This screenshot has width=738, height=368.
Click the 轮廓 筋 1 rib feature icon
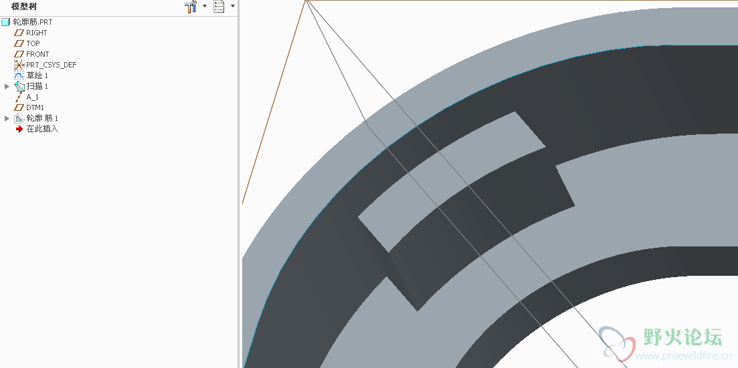[x=19, y=118]
